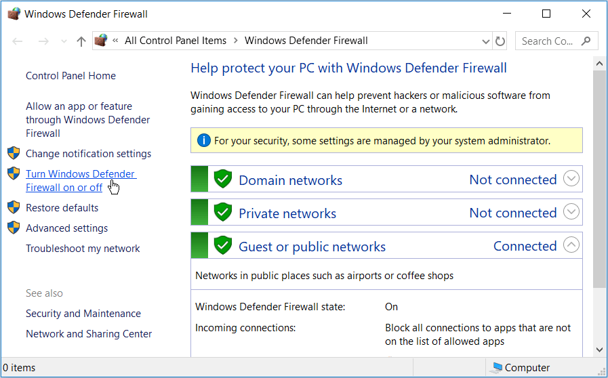Screen dimensions: 608x378
Task: Collapse the Guest or public networks section
Action: click(571, 246)
